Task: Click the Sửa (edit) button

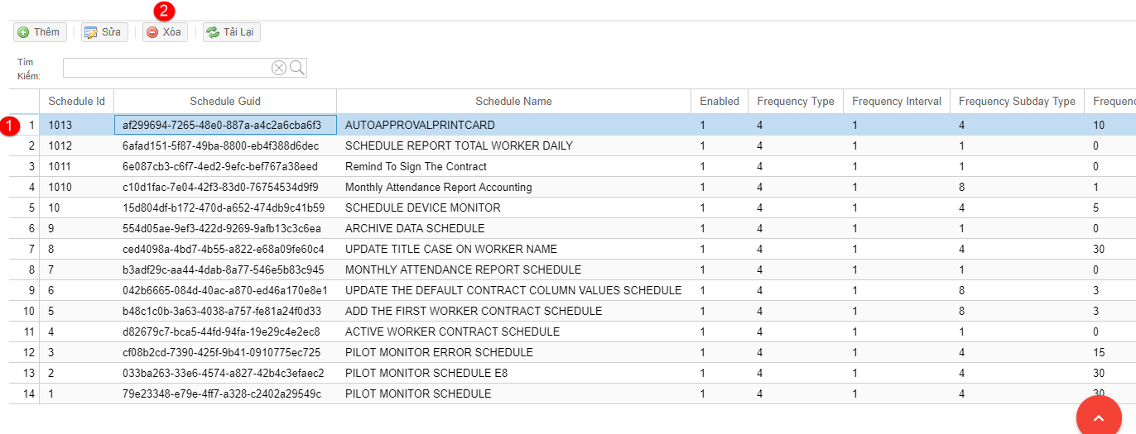Action: [x=104, y=32]
